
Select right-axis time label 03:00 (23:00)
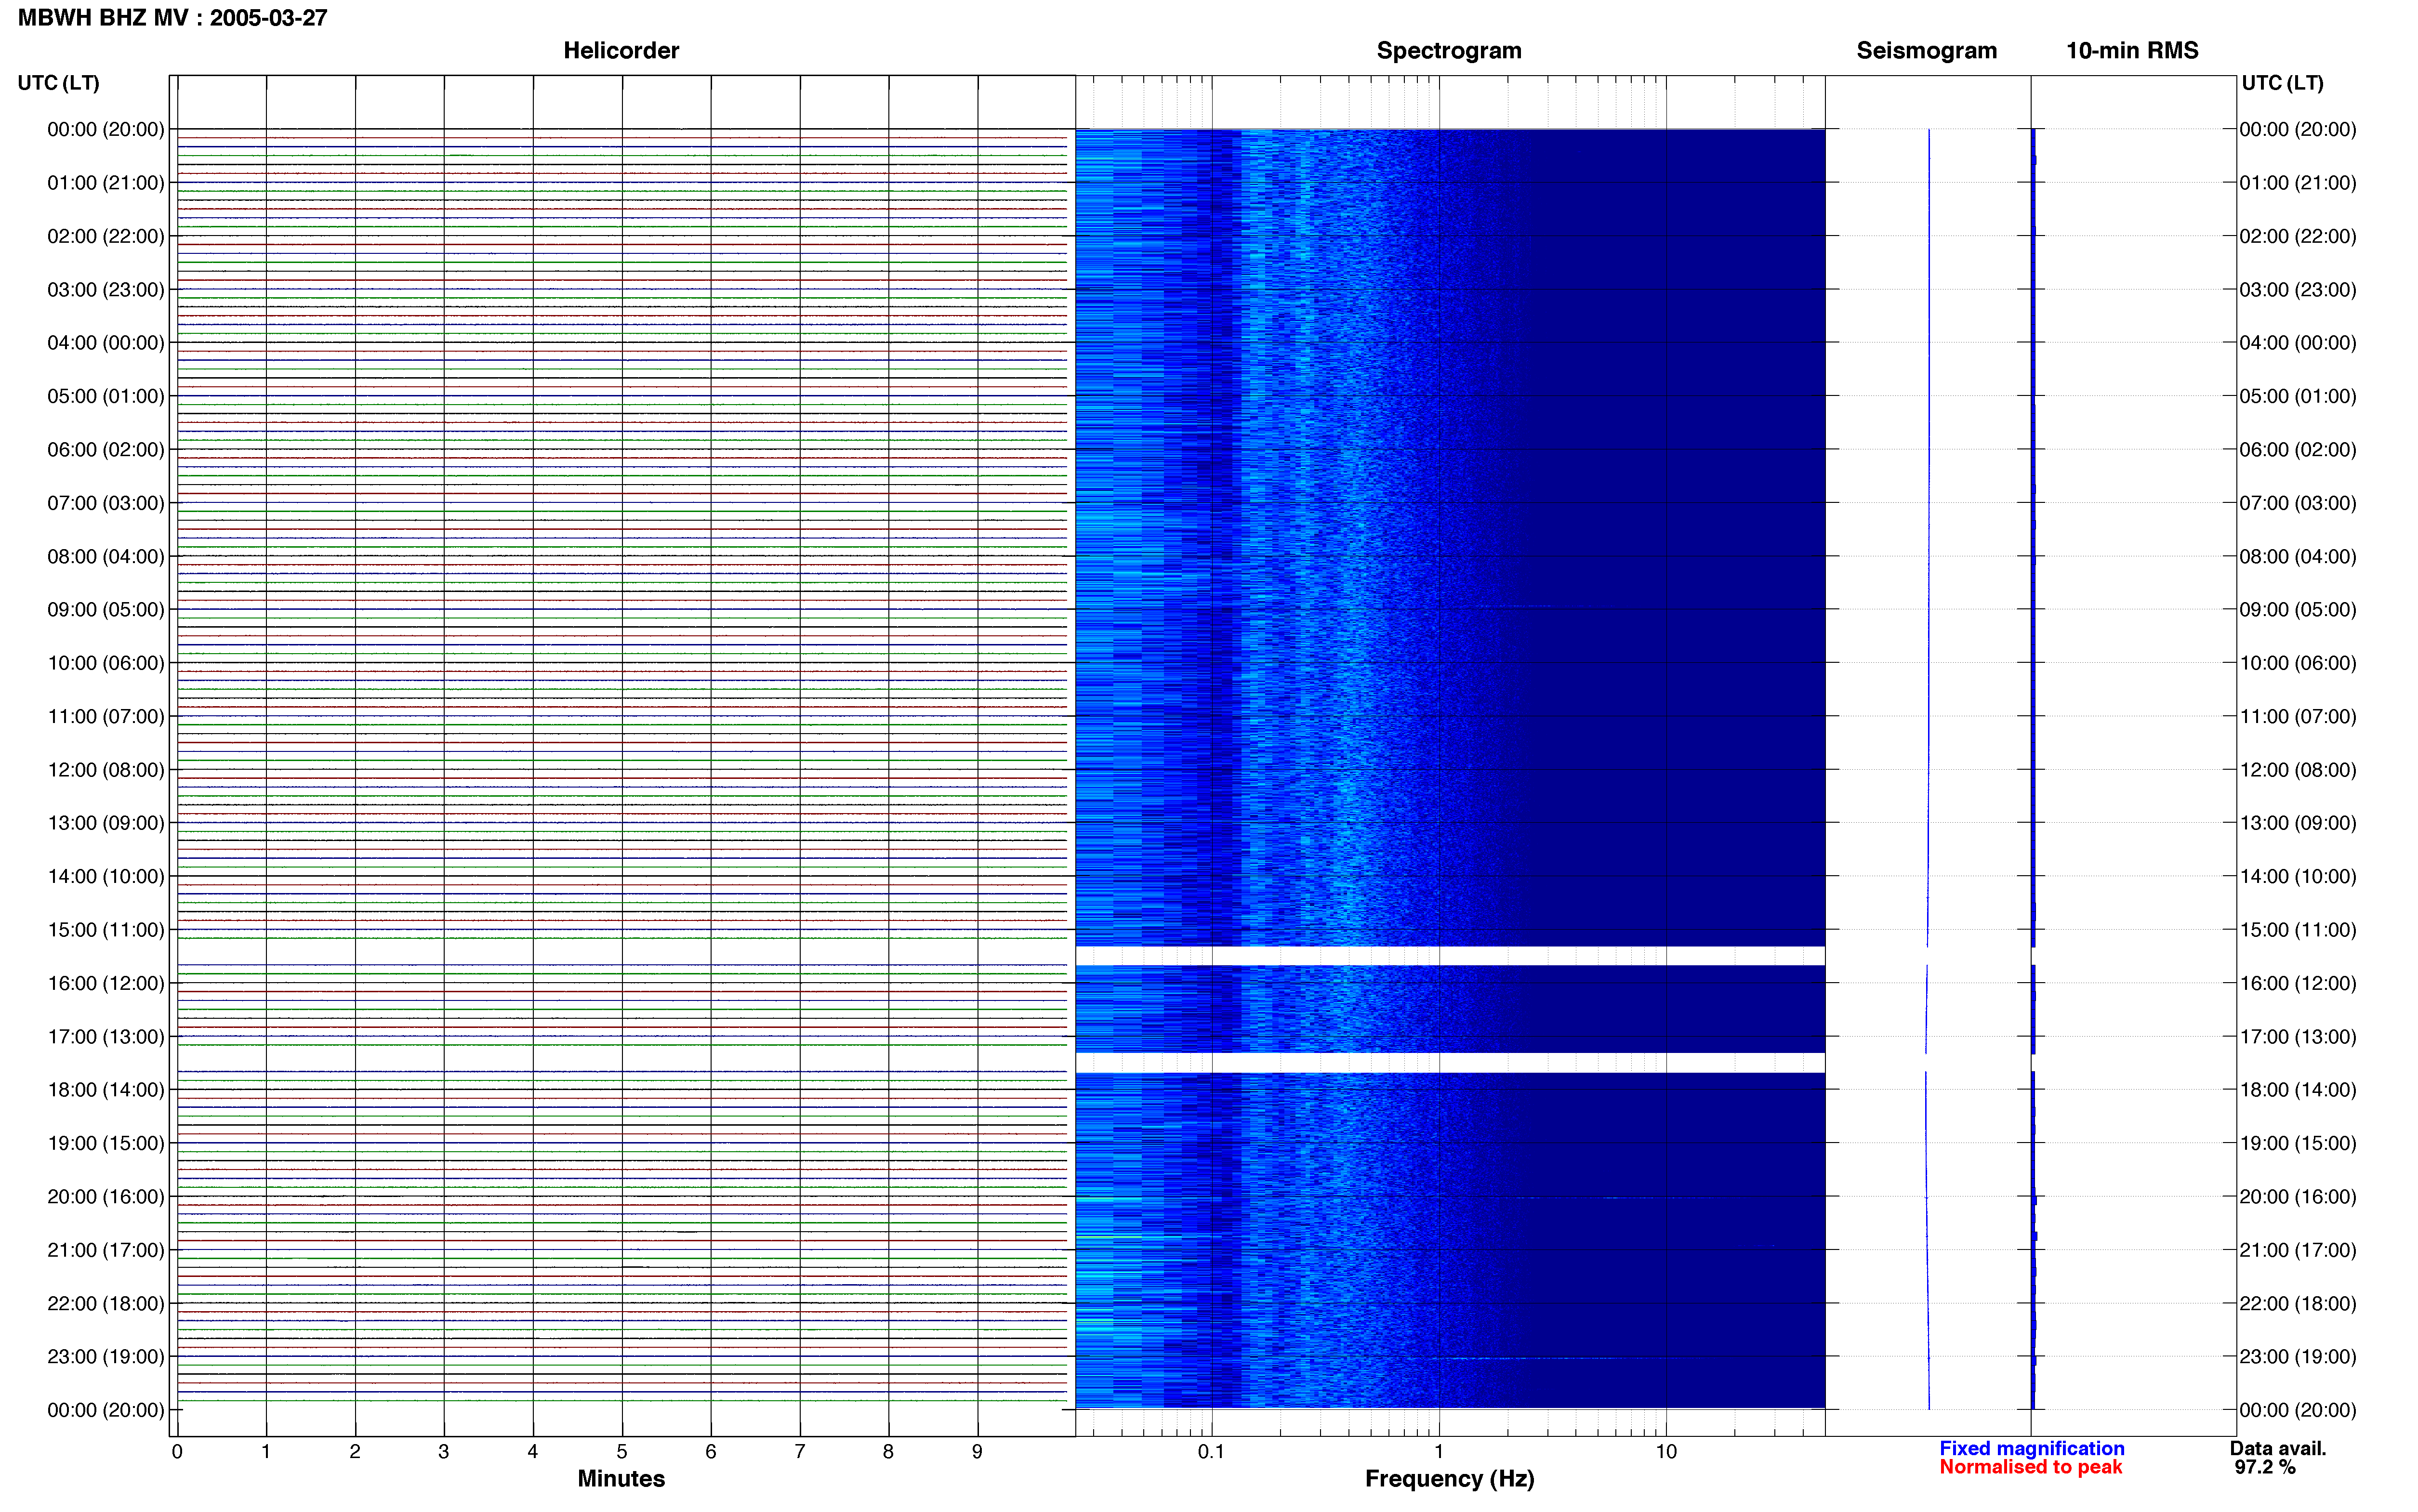coord(2298,290)
